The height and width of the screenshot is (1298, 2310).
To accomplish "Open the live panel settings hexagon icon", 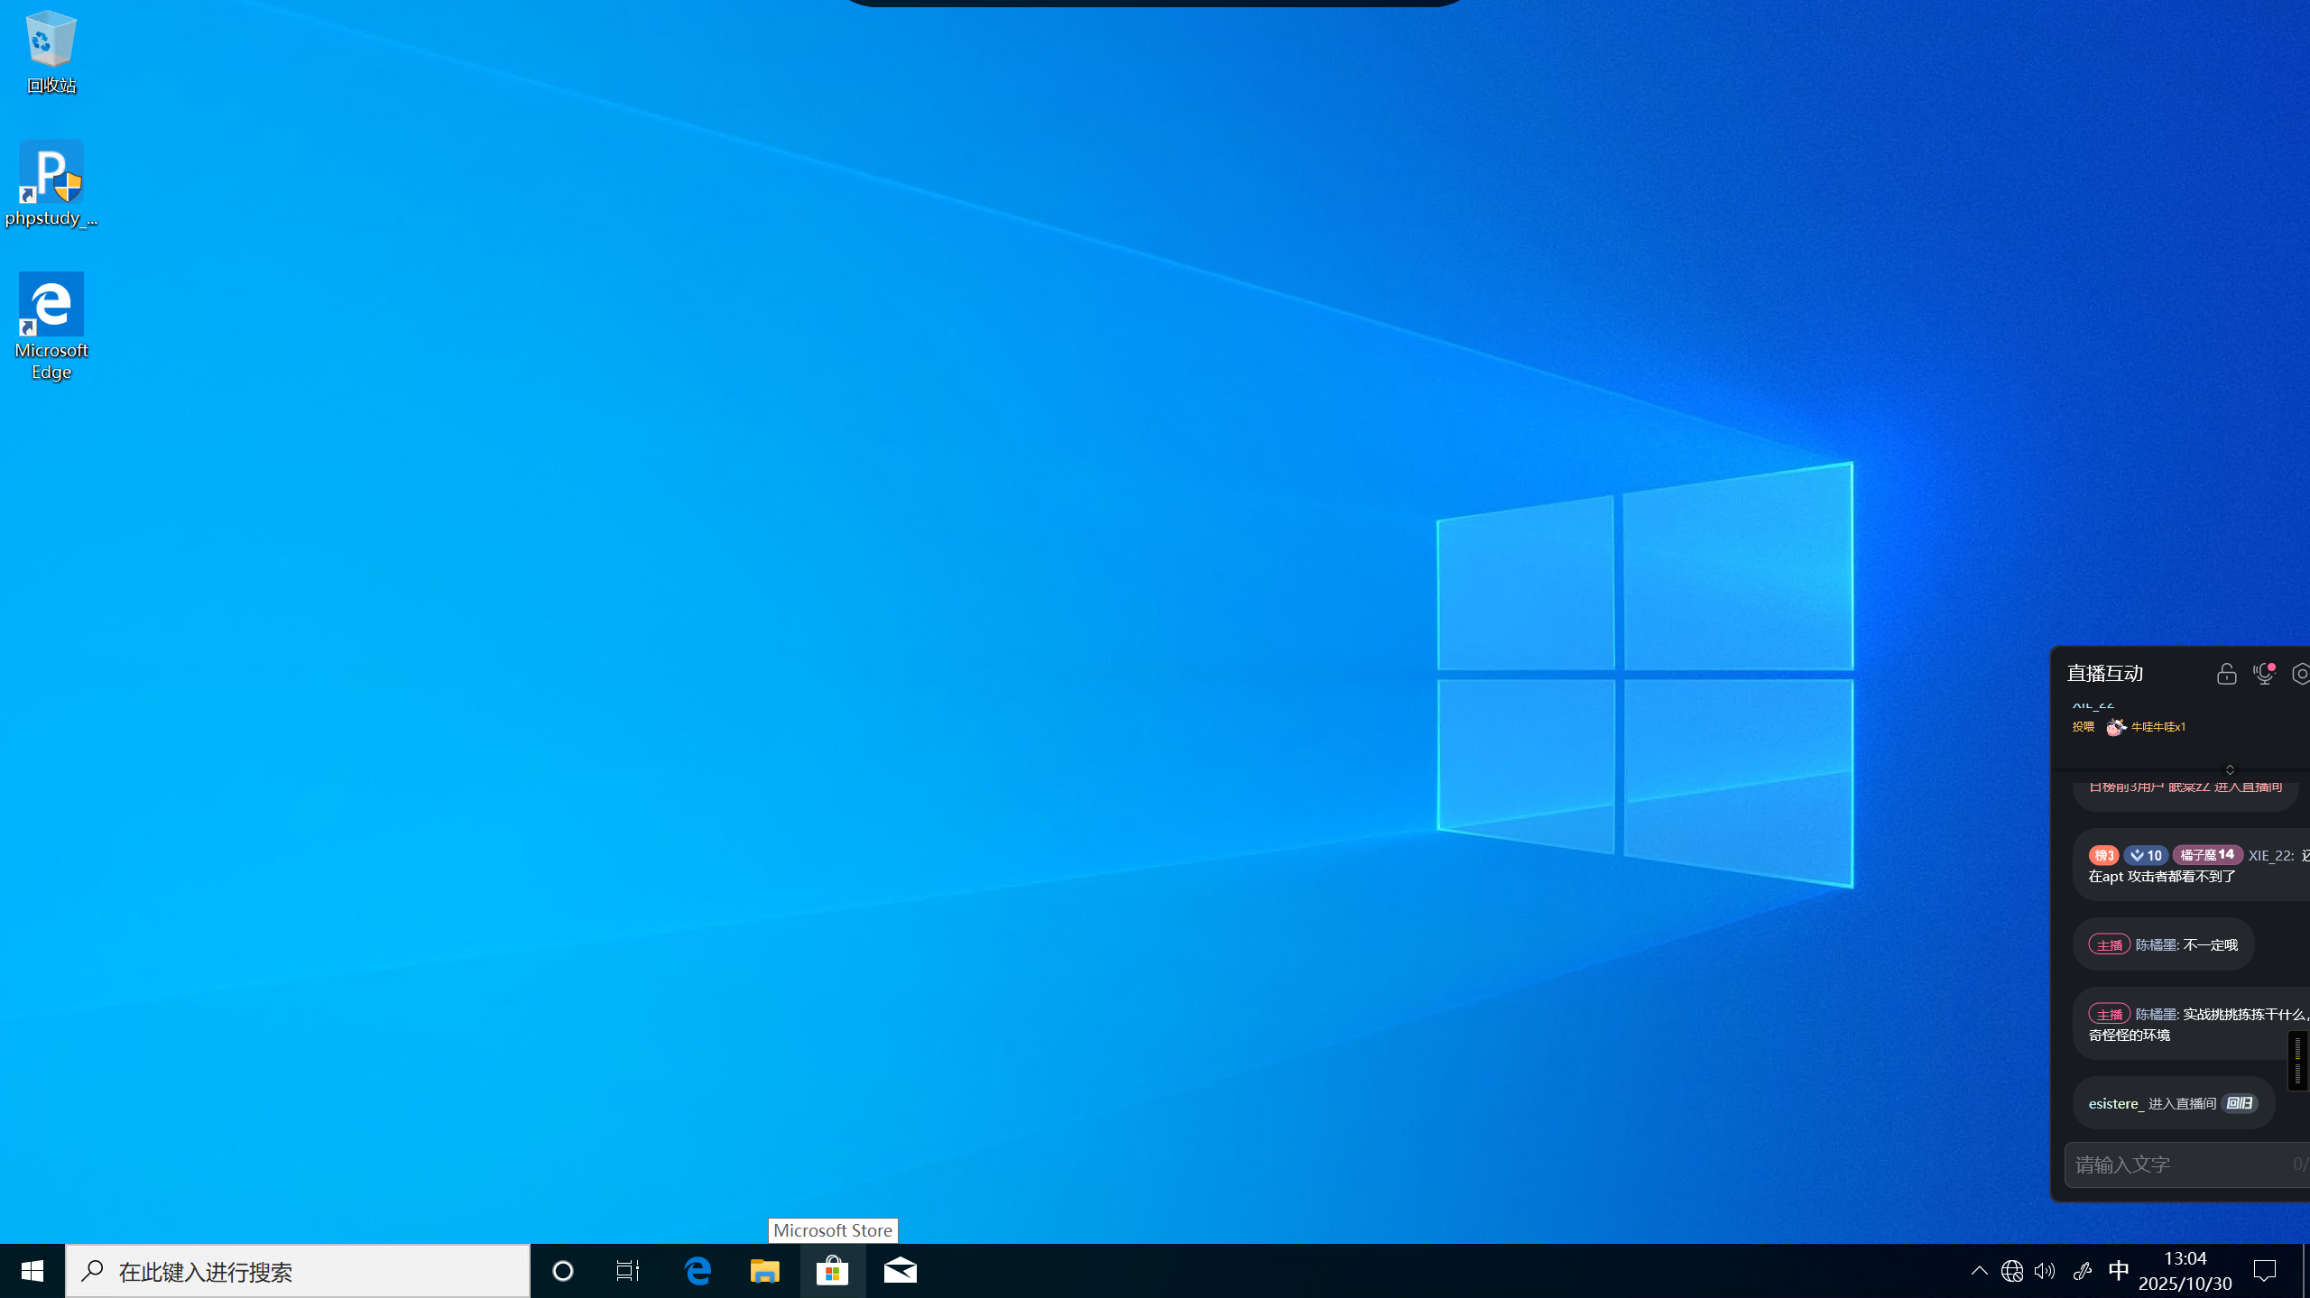I will point(2301,674).
